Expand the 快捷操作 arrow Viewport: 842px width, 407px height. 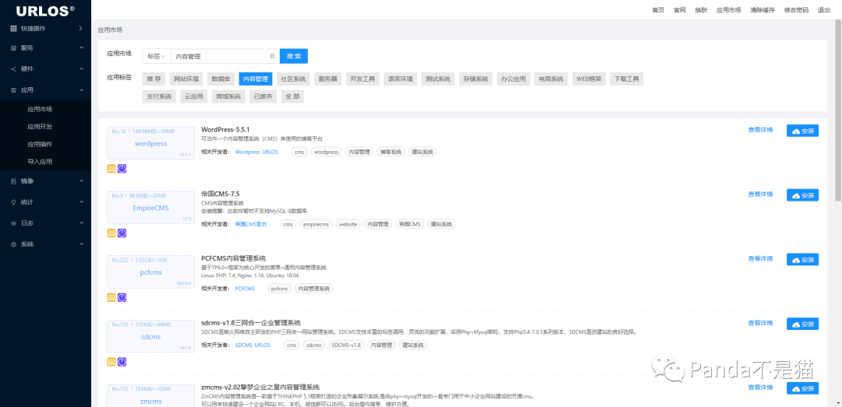coord(80,29)
